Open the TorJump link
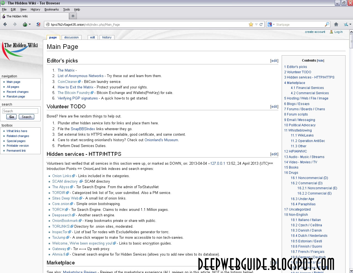Screen dimensions: 353x273 [x=59, y=238]
